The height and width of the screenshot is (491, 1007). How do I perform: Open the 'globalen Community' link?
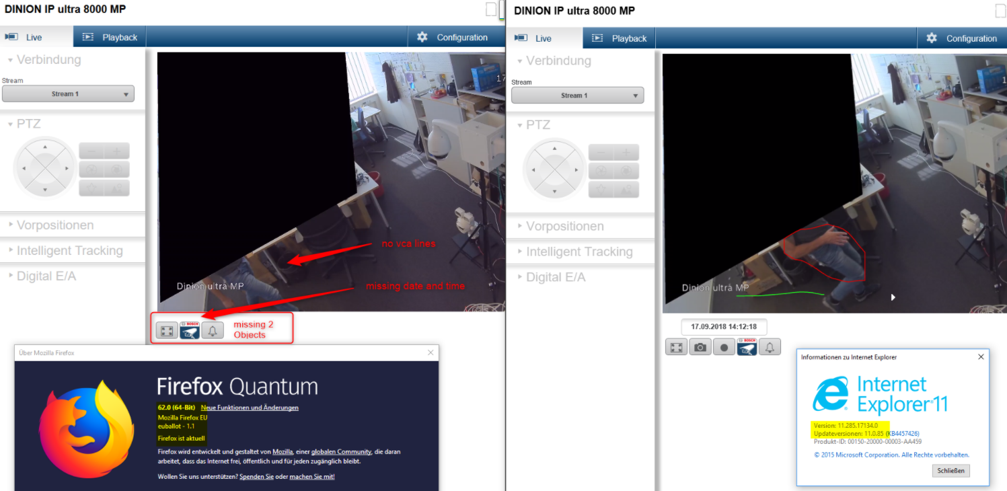pos(341,452)
